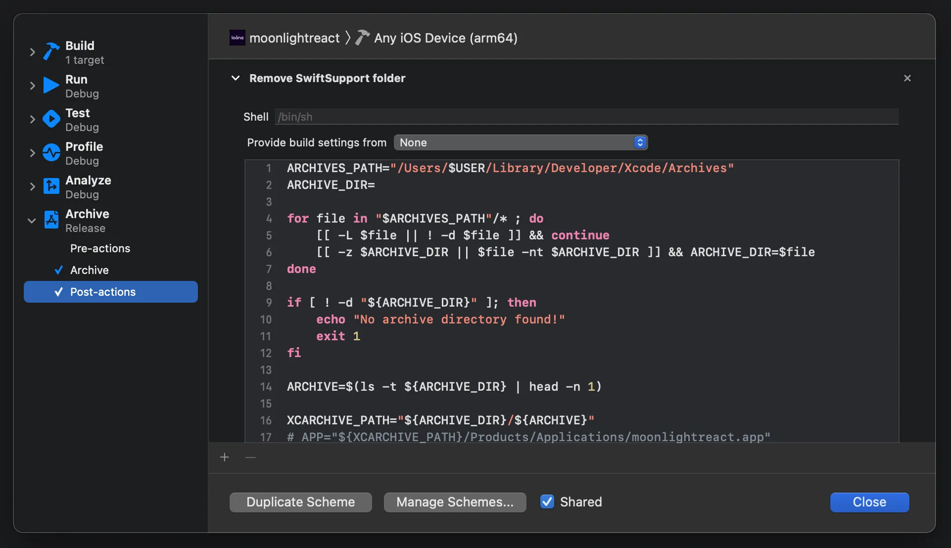Remove action using the minus button
The height and width of the screenshot is (548, 951).
coord(250,457)
